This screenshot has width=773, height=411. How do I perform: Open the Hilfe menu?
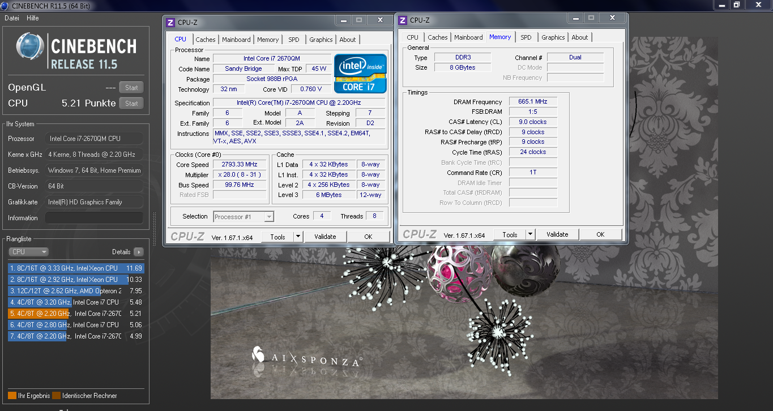33,18
